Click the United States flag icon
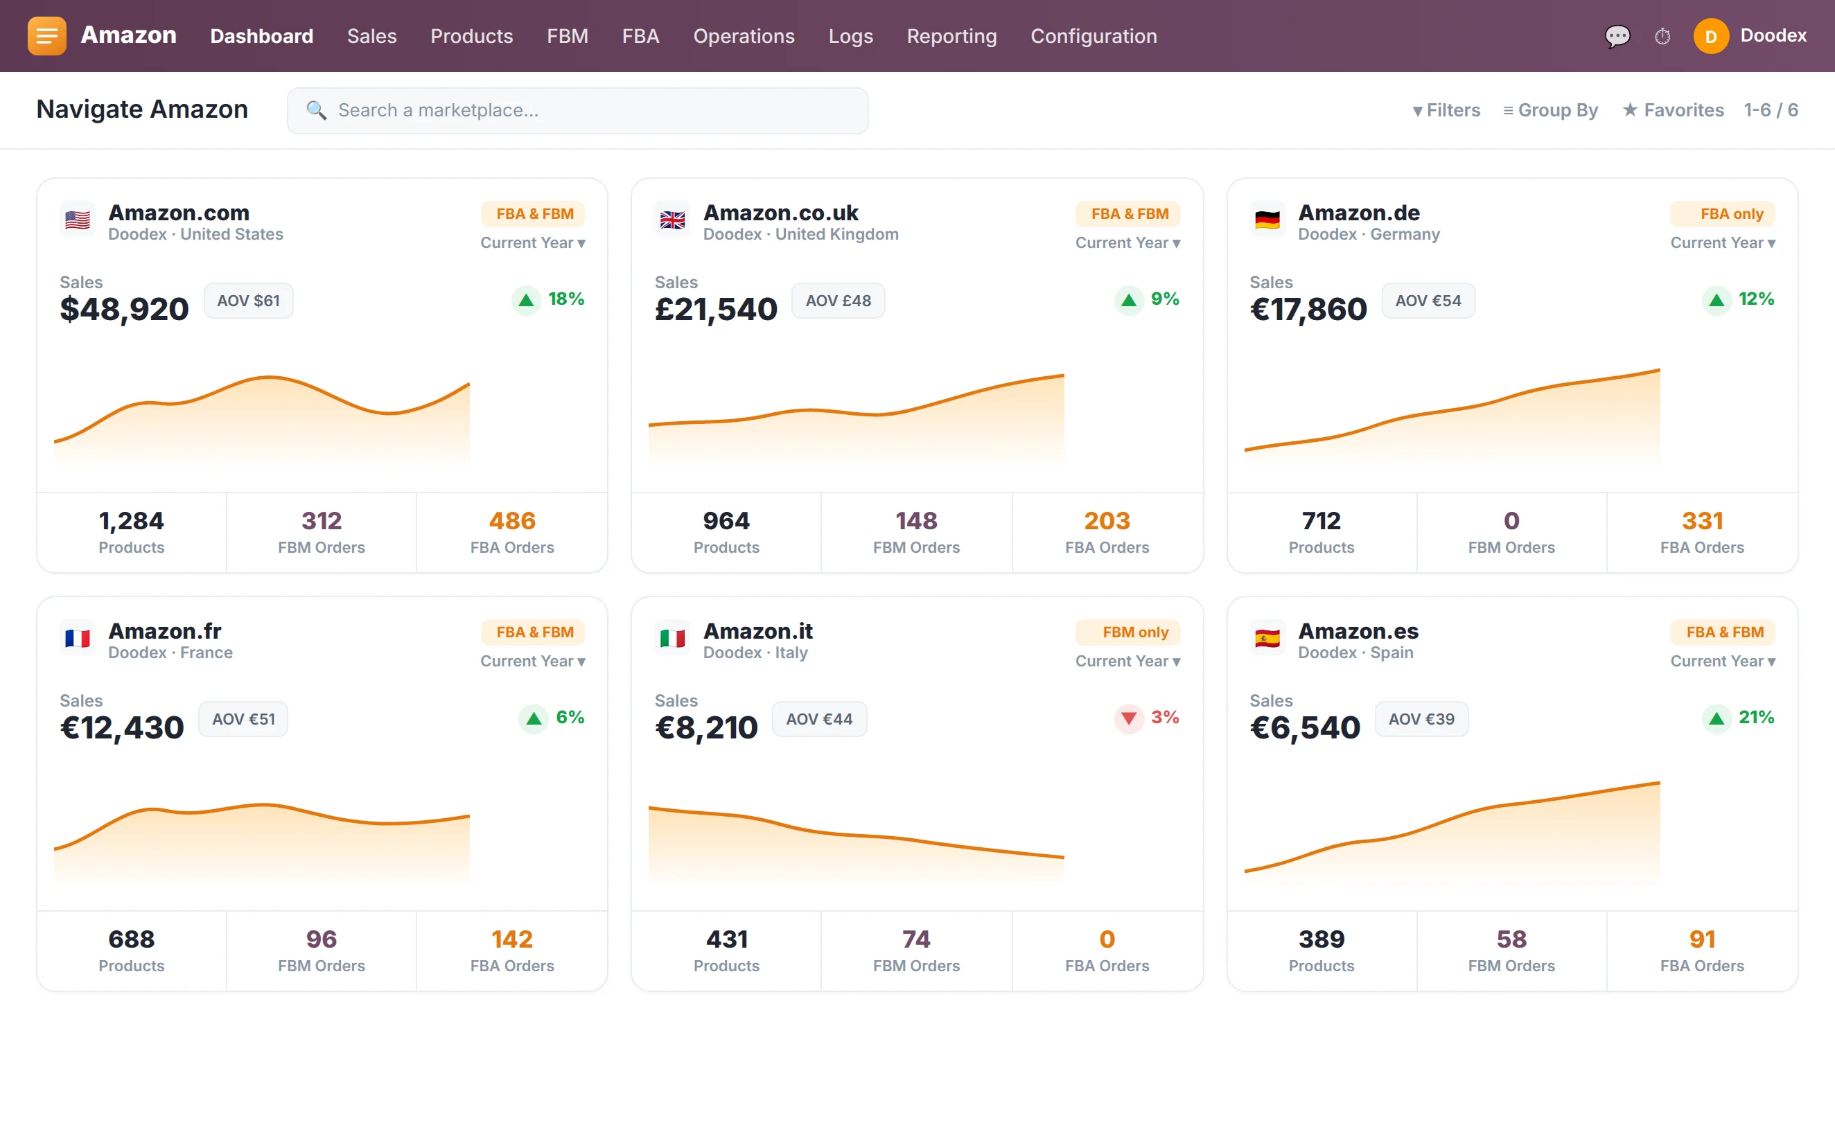Viewport: 1835px width, 1125px height. [x=78, y=220]
